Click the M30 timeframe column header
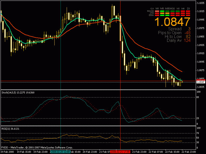Image resolution: width=206 pixels, height=154 pixels. [172, 9]
